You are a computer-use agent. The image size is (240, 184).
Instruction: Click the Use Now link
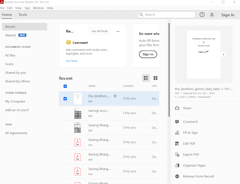click(72, 61)
